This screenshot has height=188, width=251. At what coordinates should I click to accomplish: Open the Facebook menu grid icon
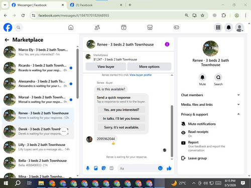[218, 28]
